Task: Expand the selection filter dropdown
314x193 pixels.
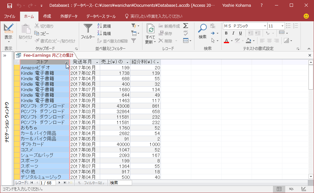Action: click(x=135, y=26)
